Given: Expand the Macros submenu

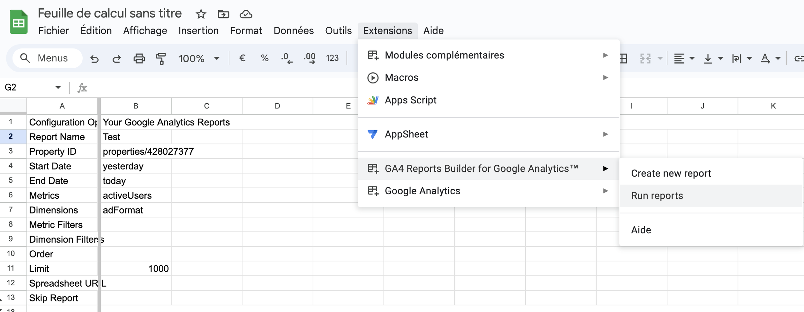Looking at the screenshot, I should [489, 78].
